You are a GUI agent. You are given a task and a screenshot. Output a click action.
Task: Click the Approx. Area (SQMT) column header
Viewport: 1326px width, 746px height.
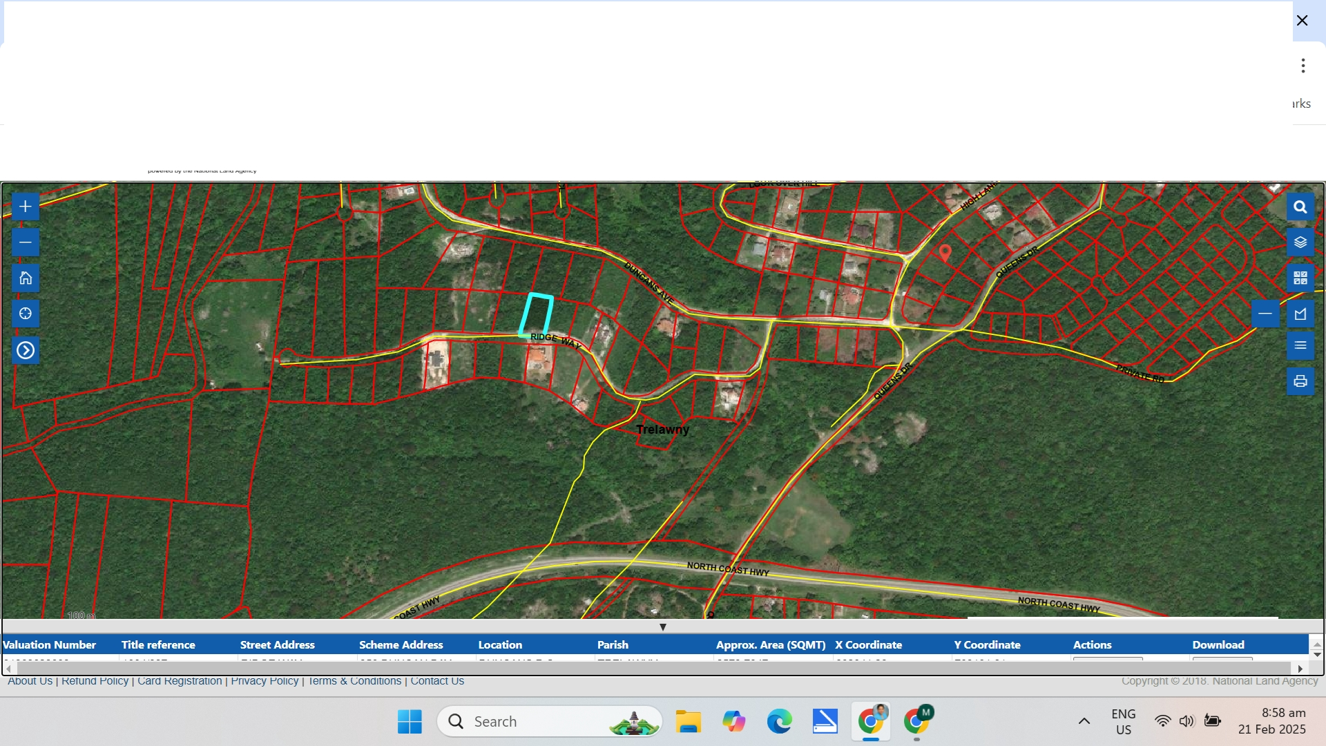[x=771, y=644]
